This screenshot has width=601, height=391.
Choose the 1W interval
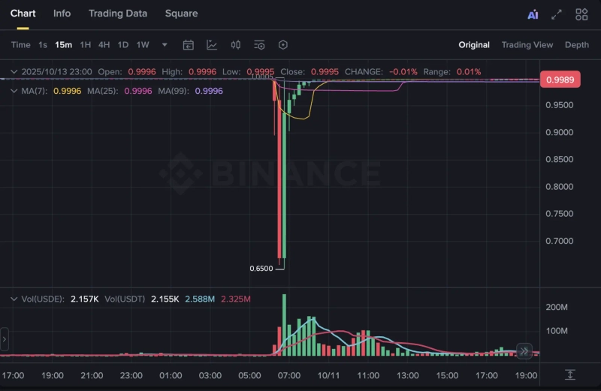tap(143, 45)
